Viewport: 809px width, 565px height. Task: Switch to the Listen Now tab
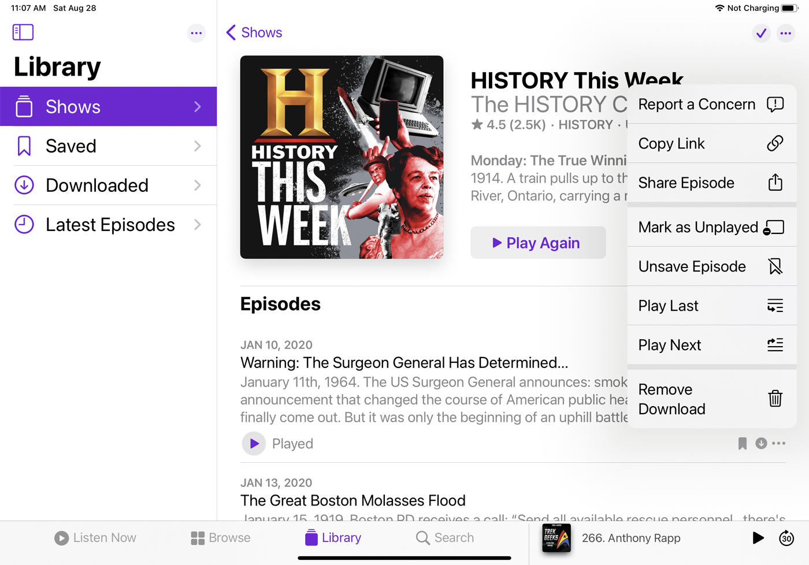pos(95,538)
